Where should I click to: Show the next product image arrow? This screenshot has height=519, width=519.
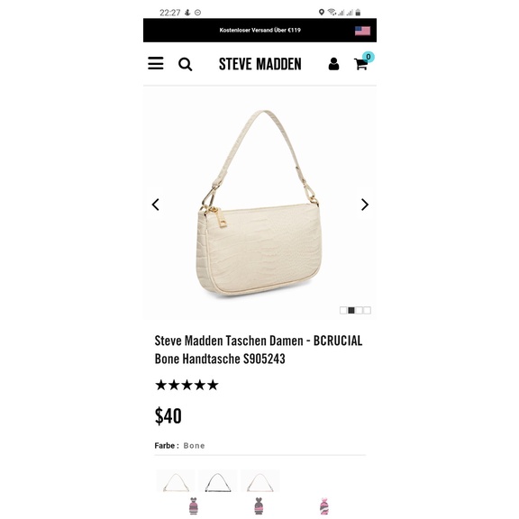[364, 205]
